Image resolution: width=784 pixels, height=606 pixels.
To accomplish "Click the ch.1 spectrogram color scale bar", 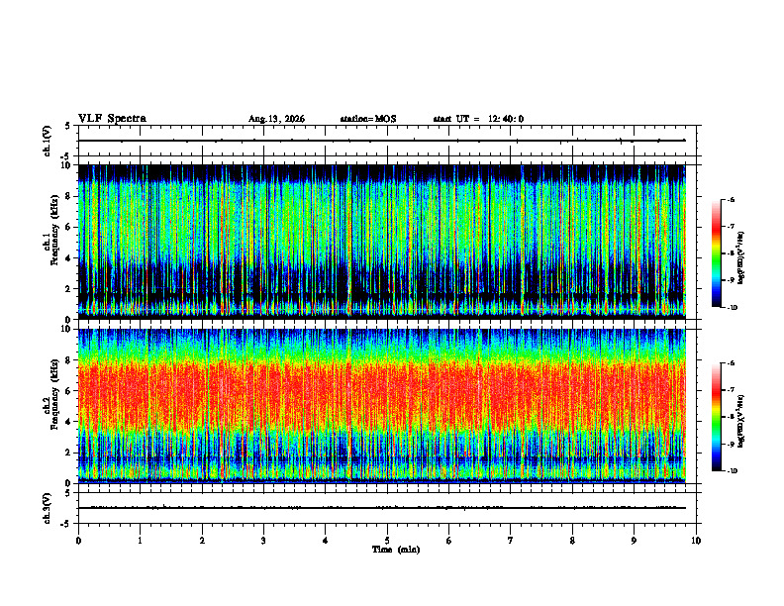I will tap(717, 253).
